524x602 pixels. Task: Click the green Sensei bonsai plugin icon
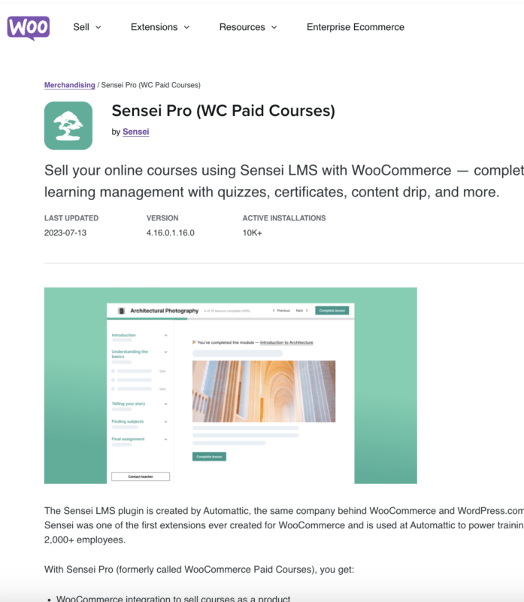(x=67, y=123)
